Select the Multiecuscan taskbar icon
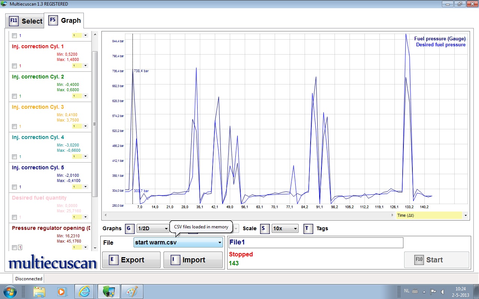The width and height of the screenshot is (479, 299). click(x=109, y=292)
